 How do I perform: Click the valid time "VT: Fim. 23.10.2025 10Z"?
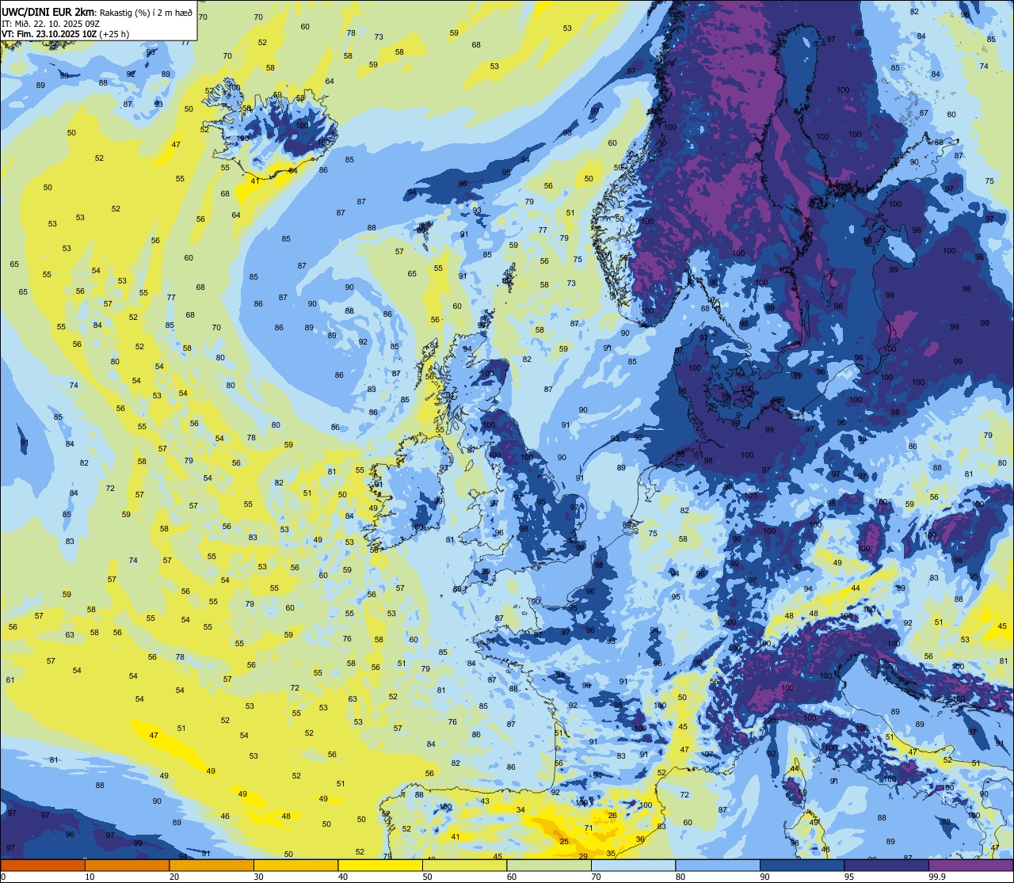[49, 34]
